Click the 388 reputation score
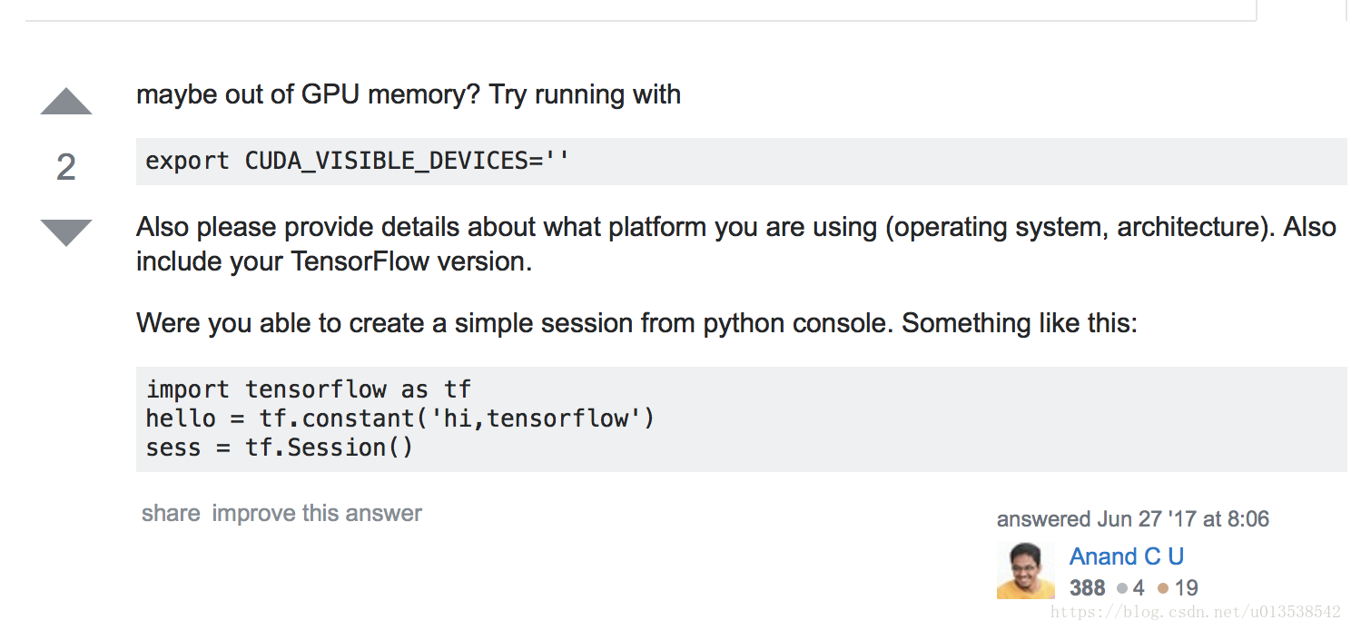This screenshot has height=630, width=1351. [x=1087, y=588]
